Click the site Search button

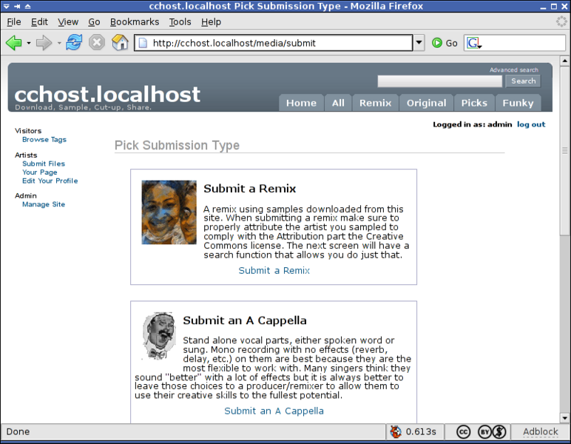point(524,81)
